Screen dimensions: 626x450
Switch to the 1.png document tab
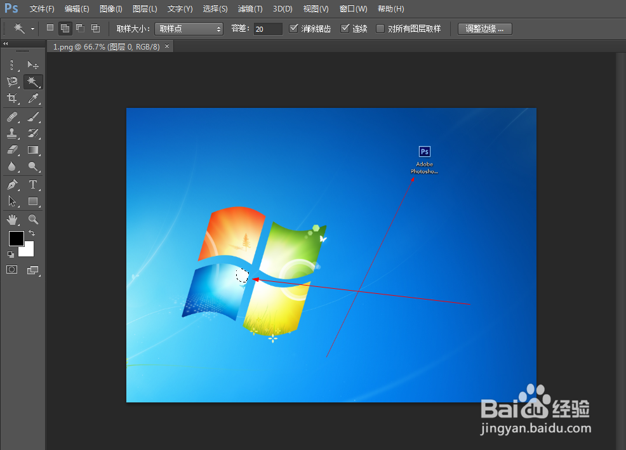tap(106, 47)
